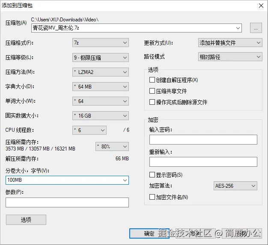The width and height of the screenshot is (268, 245).
Task: Open the 固实数据大小 dropdown showing 16 GB
Action: (x=101, y=115)
